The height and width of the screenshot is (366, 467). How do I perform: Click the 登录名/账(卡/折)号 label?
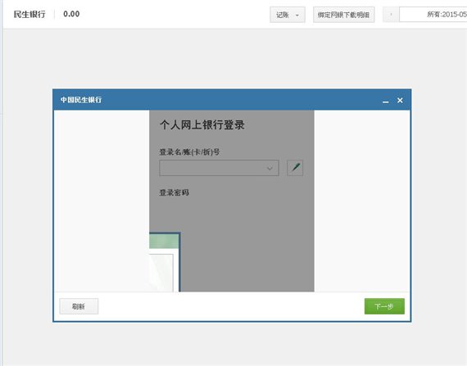(x=189, y=152)
